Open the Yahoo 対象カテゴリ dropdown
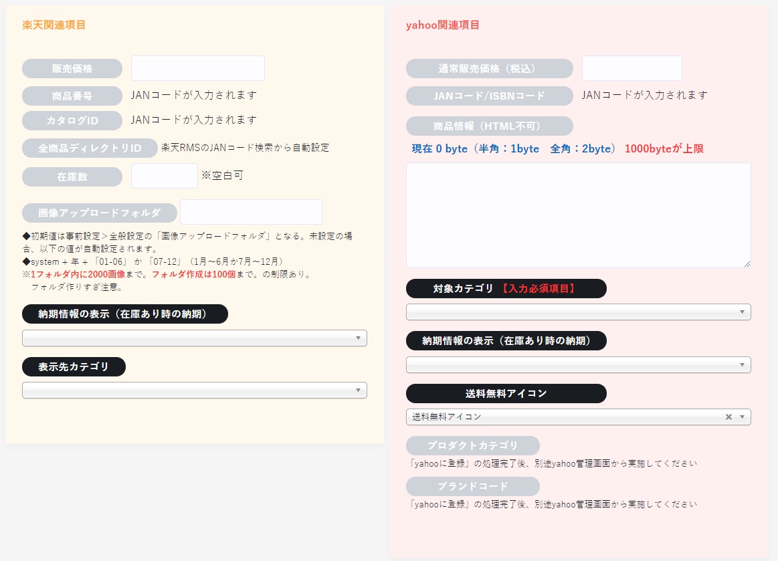The image size is (778, 561). 578,312
